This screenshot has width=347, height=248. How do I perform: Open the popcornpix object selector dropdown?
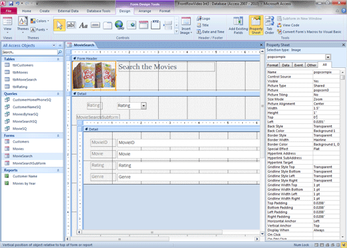(328, 57)
